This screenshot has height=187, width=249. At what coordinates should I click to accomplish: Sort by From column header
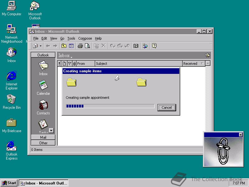tap(86, 64)
